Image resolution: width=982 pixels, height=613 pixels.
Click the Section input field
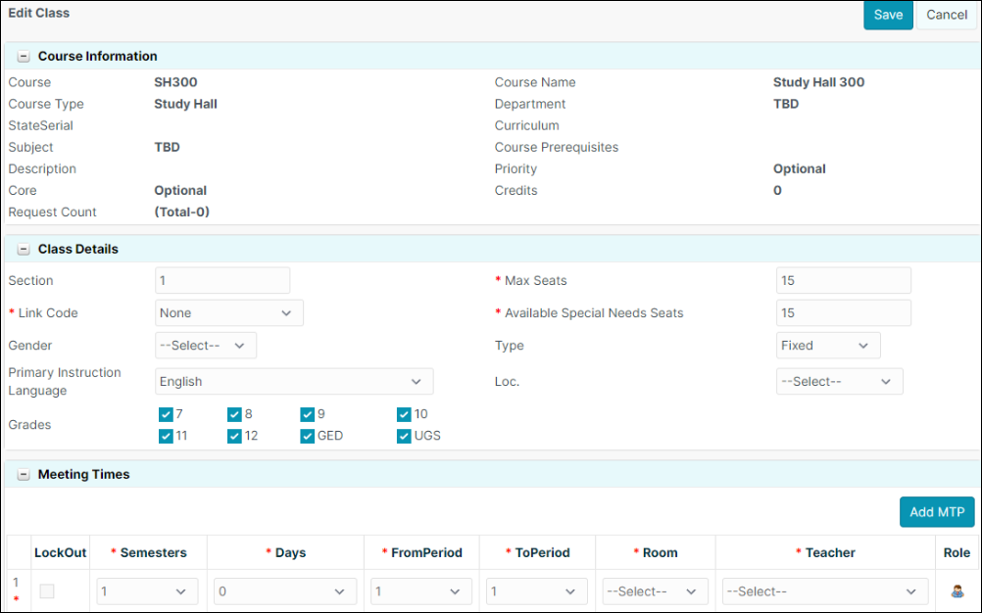tap(222, 280)
